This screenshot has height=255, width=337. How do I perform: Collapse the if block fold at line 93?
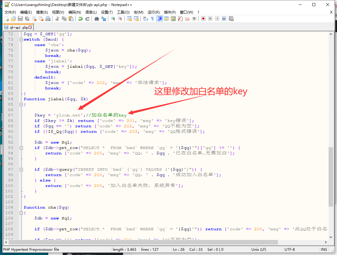tap(21, 148)
